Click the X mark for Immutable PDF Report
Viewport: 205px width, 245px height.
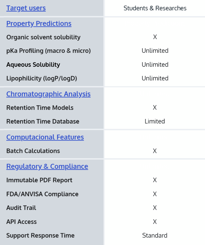tap(155, 180)
